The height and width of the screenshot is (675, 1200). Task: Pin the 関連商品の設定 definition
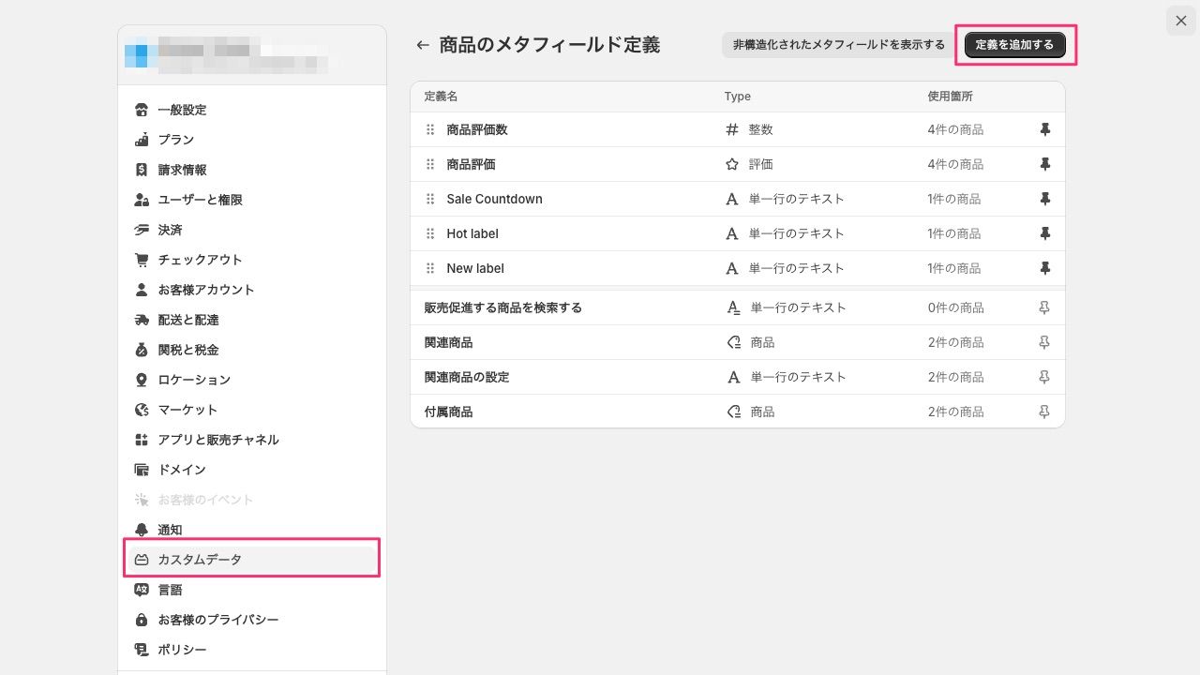point(1045,377)
